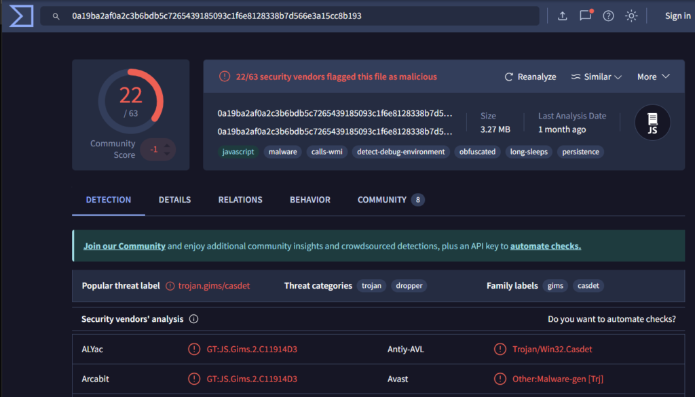
Task: Follow the automate checks link
Action: click(546, 246)
